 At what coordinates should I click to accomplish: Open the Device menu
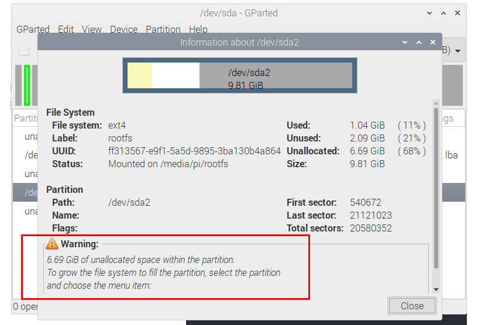pos(124,29)
